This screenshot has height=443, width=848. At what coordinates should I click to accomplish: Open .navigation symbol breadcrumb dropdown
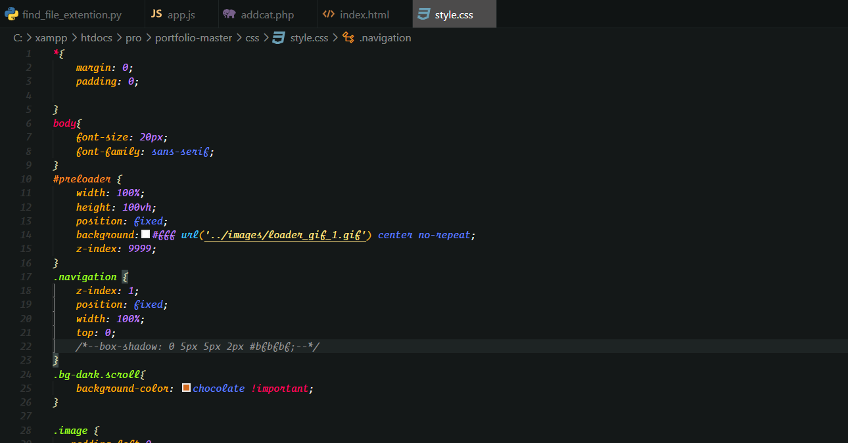(x=385, y=38)
